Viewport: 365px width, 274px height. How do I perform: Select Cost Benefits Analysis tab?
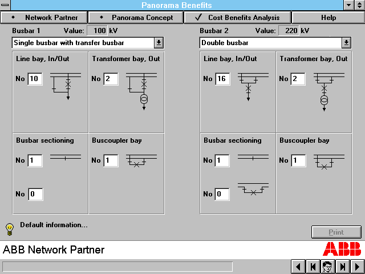(x=237, y=18)
